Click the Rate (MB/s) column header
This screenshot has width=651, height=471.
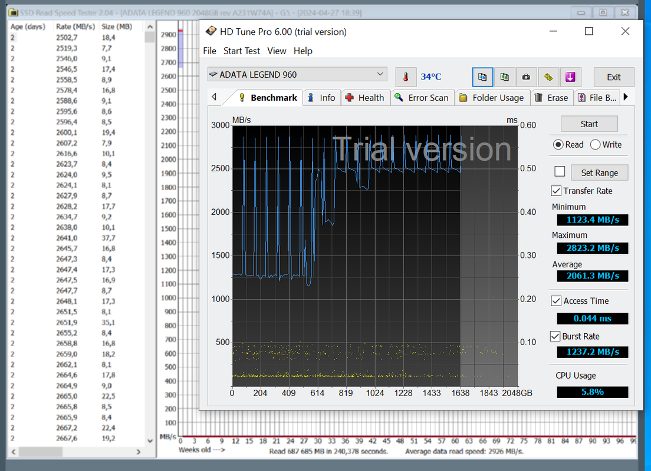(x=75, y=26)
